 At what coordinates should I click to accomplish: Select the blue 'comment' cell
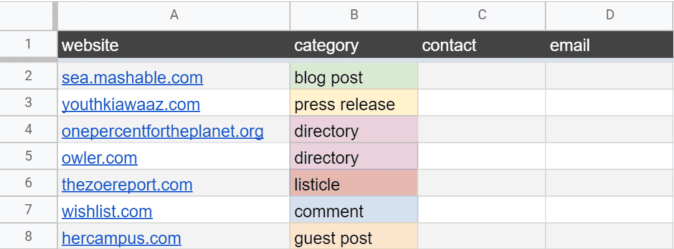(354, 212)
